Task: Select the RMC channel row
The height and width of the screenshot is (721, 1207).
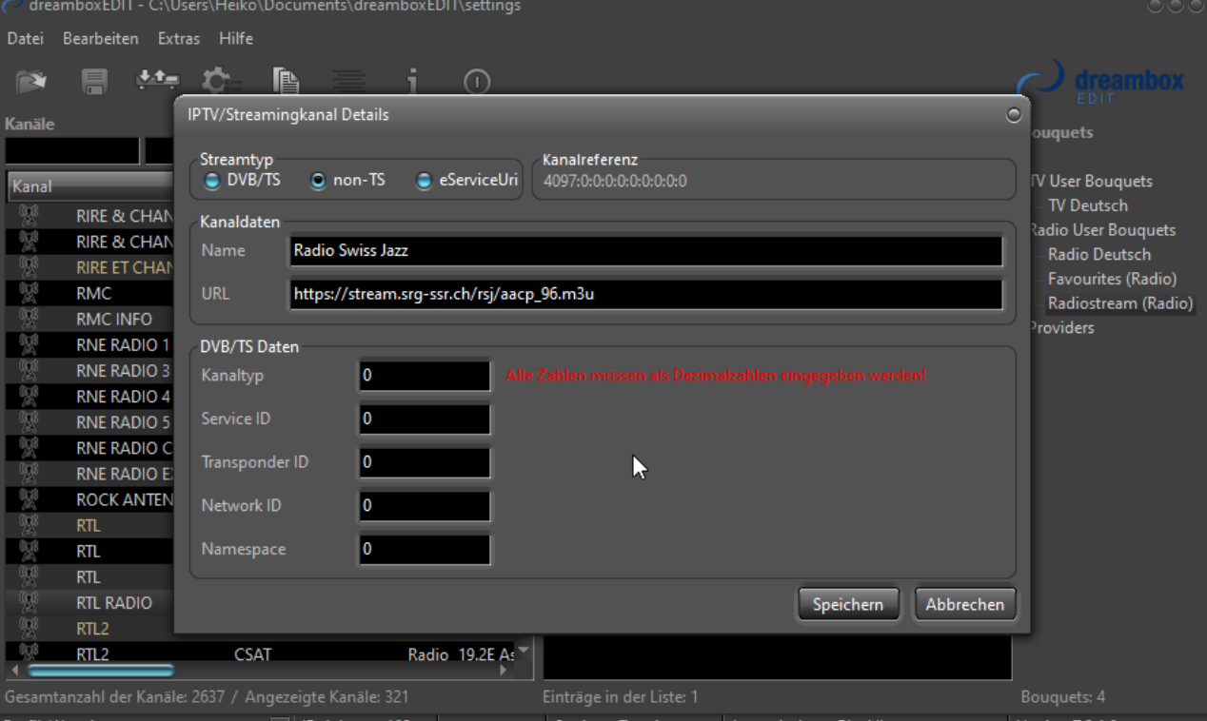Action: pyautogui.click(x=90, y=294)
